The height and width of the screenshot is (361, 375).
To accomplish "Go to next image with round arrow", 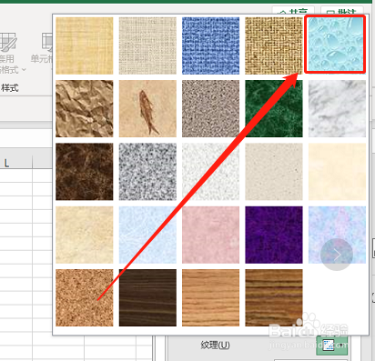I will pos(337,255).
